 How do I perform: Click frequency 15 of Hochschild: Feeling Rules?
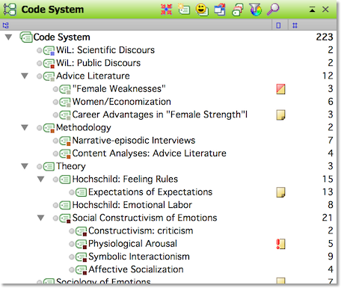[328, 180]
